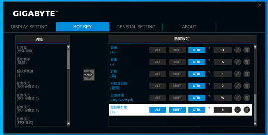Enable SHIFT for 系統資訊窗 hotkey

pyautogui.click(x=177, y=86)
